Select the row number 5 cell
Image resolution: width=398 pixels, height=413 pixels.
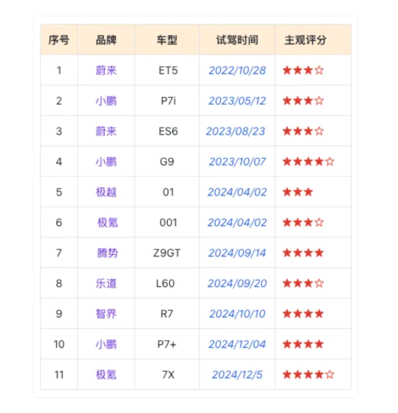tap(59, 192)
